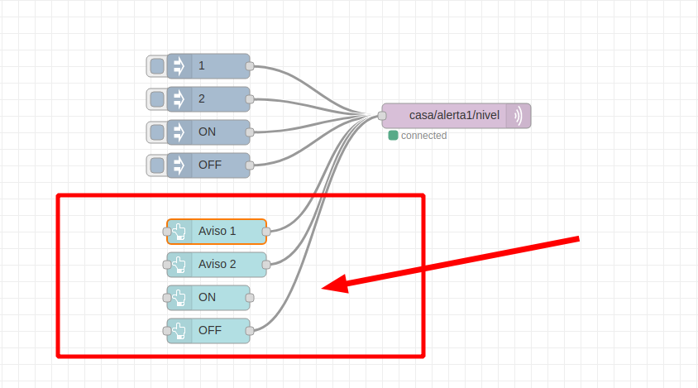Click the hand icon on Aviso 2 node
The height and width of the screenshot is (388, 698).
coord(179,265)
